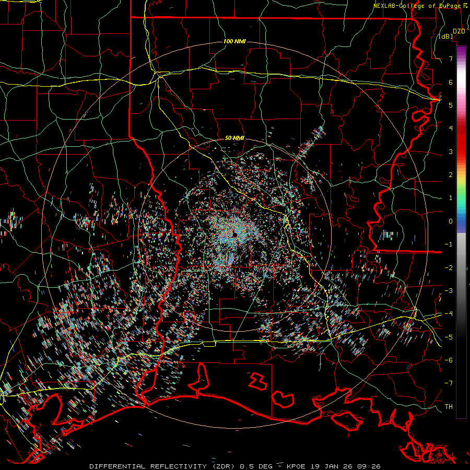470x470 pixels.
Task: Click the "0" value on the color scale
Action: click(x=451, y=221)
